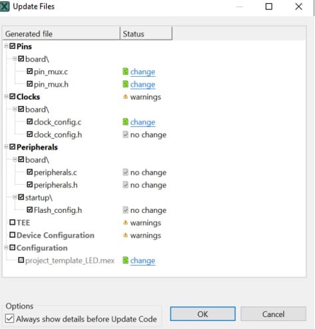The width and height of the screenshot is (315, 329).
Task: Uncheck the pin_mux.c file checkbox
Action: 29,71
